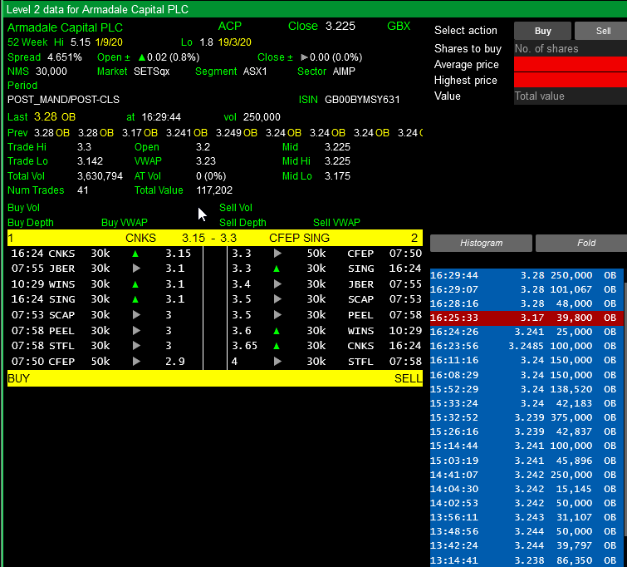Click green up arrow on WINS 3.1 bid
This screenshot has height=567, width=627.
(x=135, y=284)
